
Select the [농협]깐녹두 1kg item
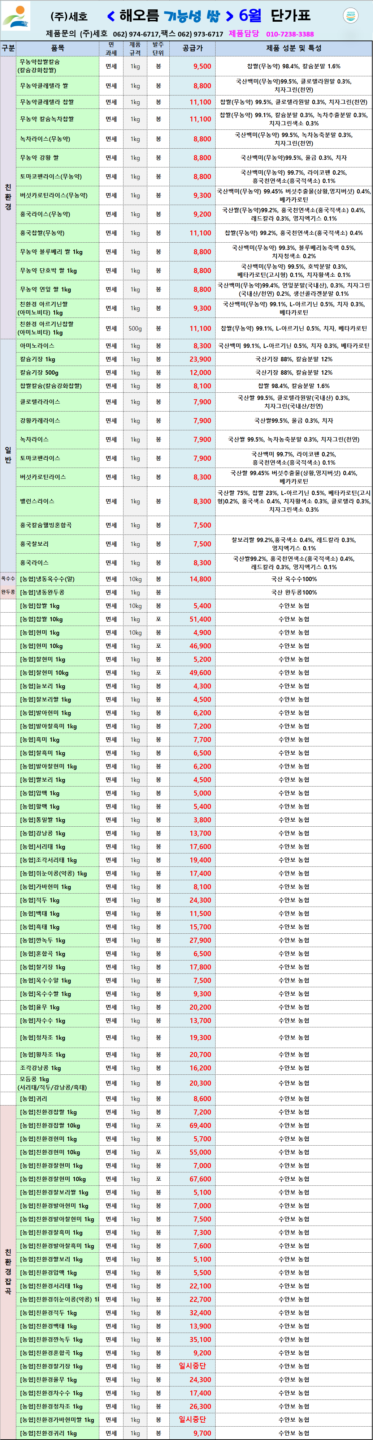point(43,940)
